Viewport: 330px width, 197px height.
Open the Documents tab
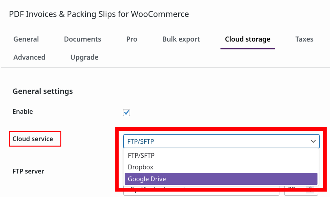pos(82,39)
